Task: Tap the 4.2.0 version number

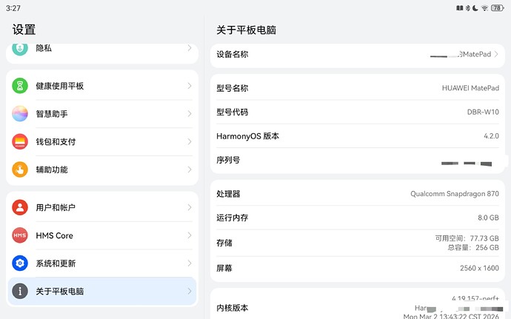Action: click(491, 136)
